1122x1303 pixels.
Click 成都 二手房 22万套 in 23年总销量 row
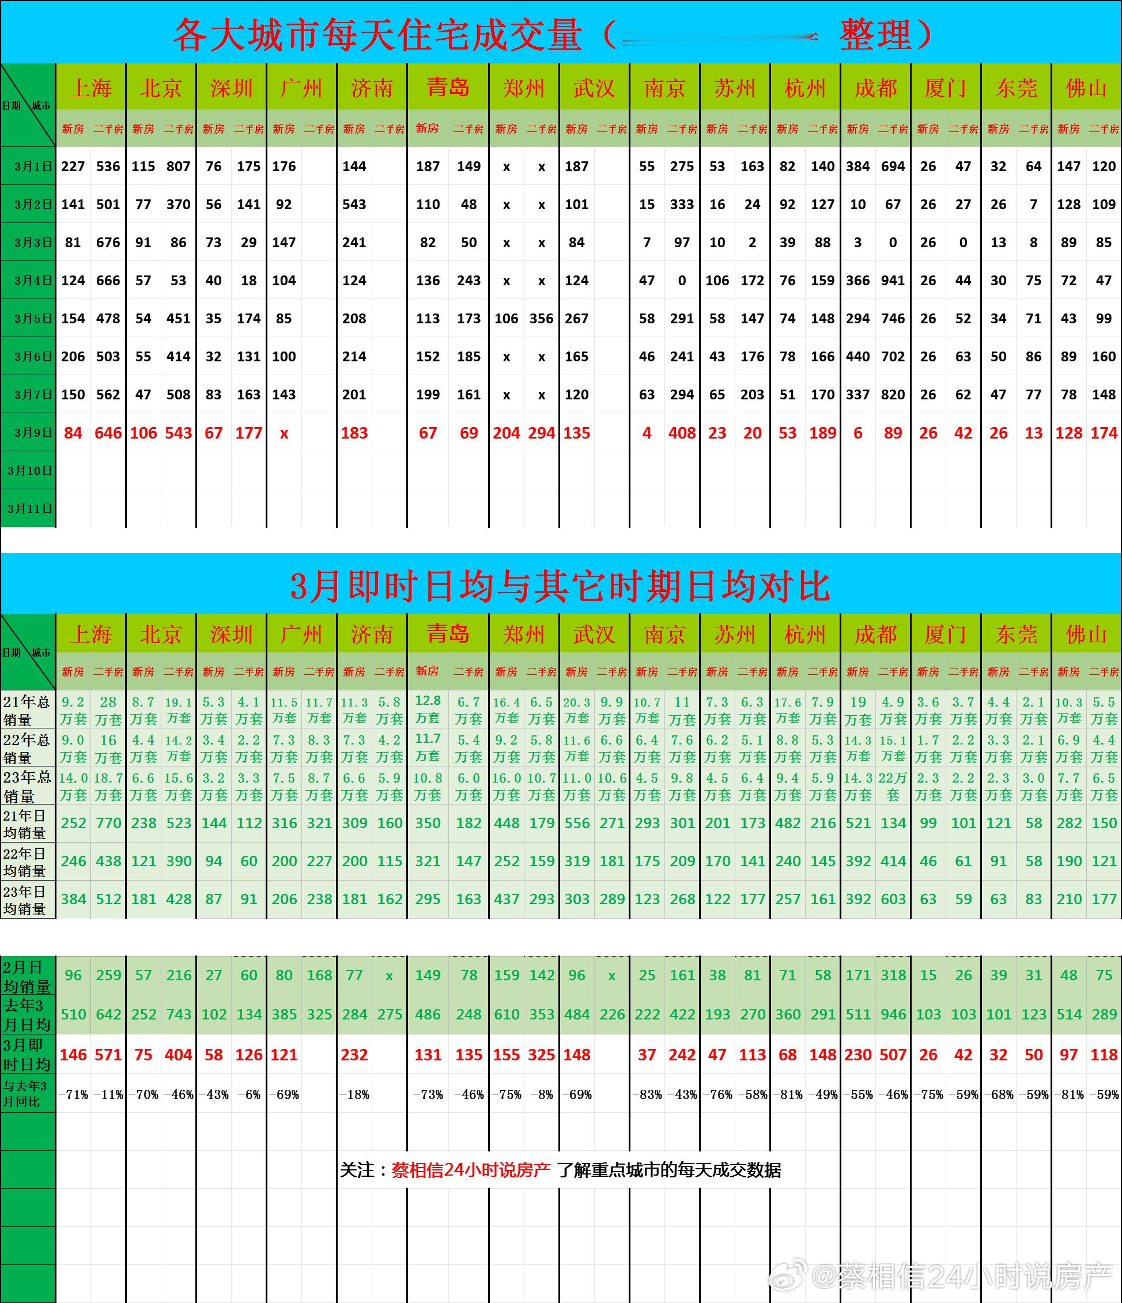(893, 786)
